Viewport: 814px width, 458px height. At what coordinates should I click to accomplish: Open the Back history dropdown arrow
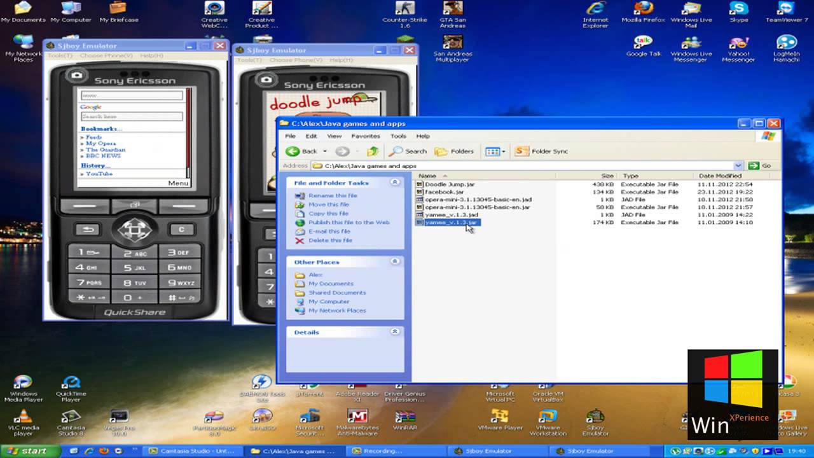(325, 151)
